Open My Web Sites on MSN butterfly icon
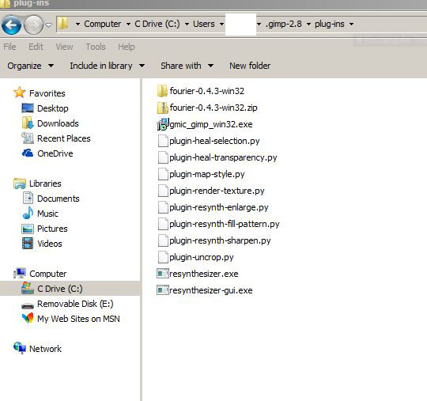427x401 pixels. (x=28, y=318)
